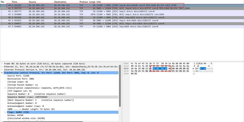Sort packets by the Info column header
The width and height of the screenshot is (244, 122).
coord(98,2)
